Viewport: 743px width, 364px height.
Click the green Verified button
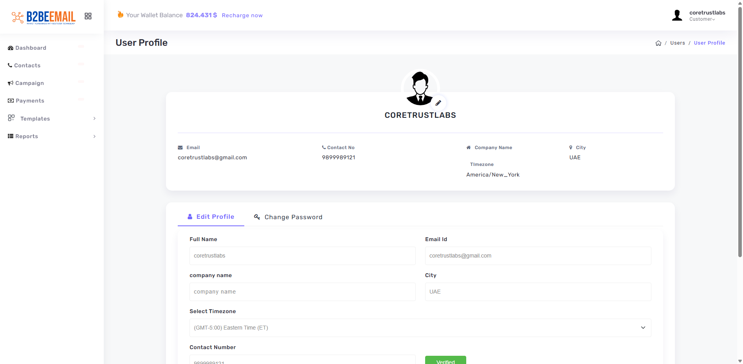[445, 360]
